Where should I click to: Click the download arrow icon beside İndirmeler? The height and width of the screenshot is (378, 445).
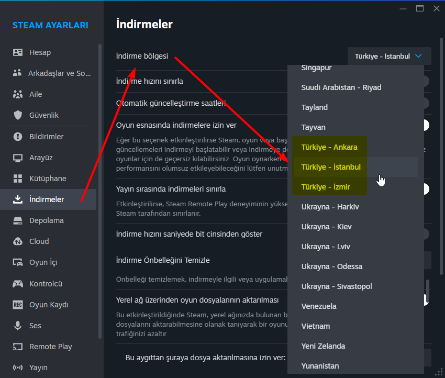[18, 199]
